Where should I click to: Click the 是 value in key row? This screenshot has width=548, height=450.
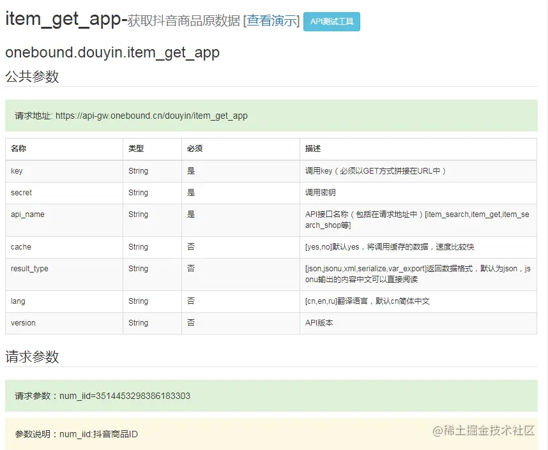click(191, 171)
